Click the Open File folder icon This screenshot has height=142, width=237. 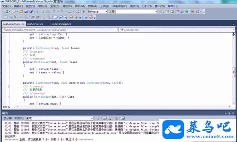(21, 12)
